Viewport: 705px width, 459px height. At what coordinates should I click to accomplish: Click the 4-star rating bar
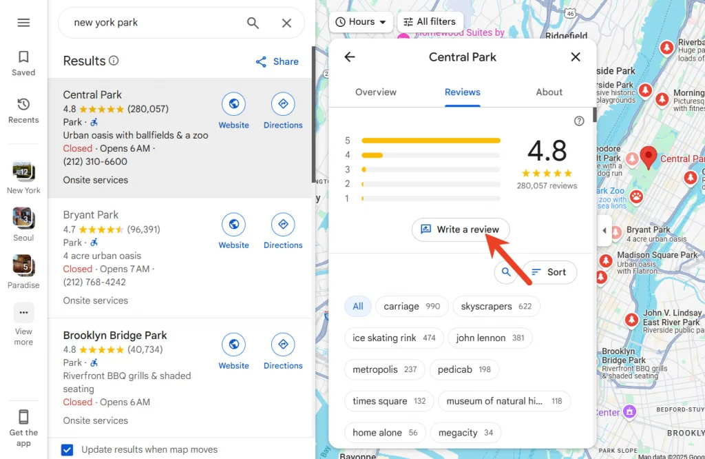pos(431,155)
